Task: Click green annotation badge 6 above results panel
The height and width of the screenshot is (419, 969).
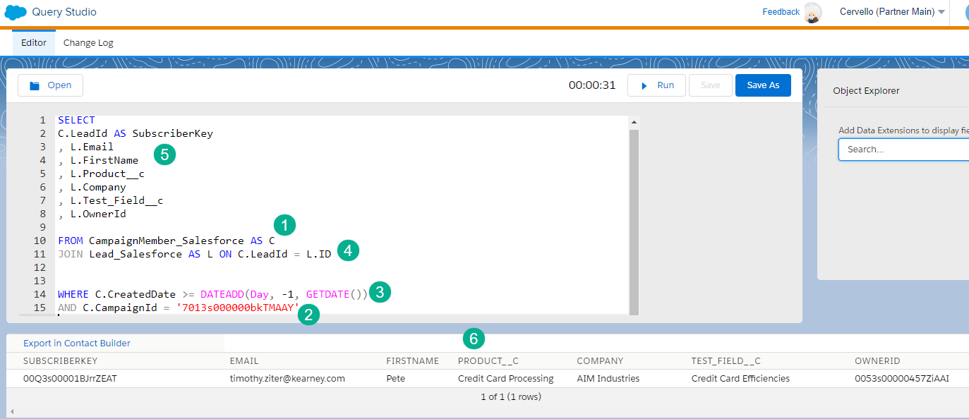Action: click(474, 339)
